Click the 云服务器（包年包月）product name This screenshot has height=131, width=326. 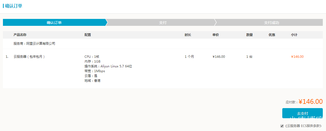pyautogui.click(x=29, y=57)
